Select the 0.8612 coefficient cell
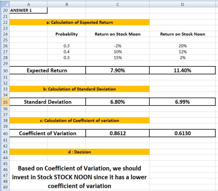The image size is (218, 191). (x=118, y=133)
